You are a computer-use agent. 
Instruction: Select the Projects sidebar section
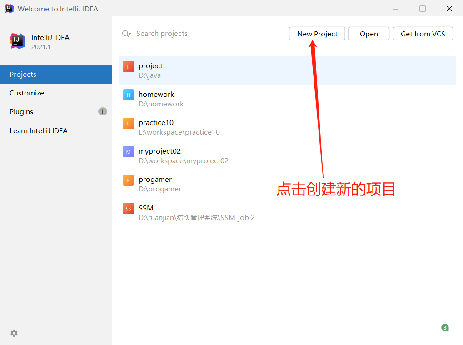23,74
